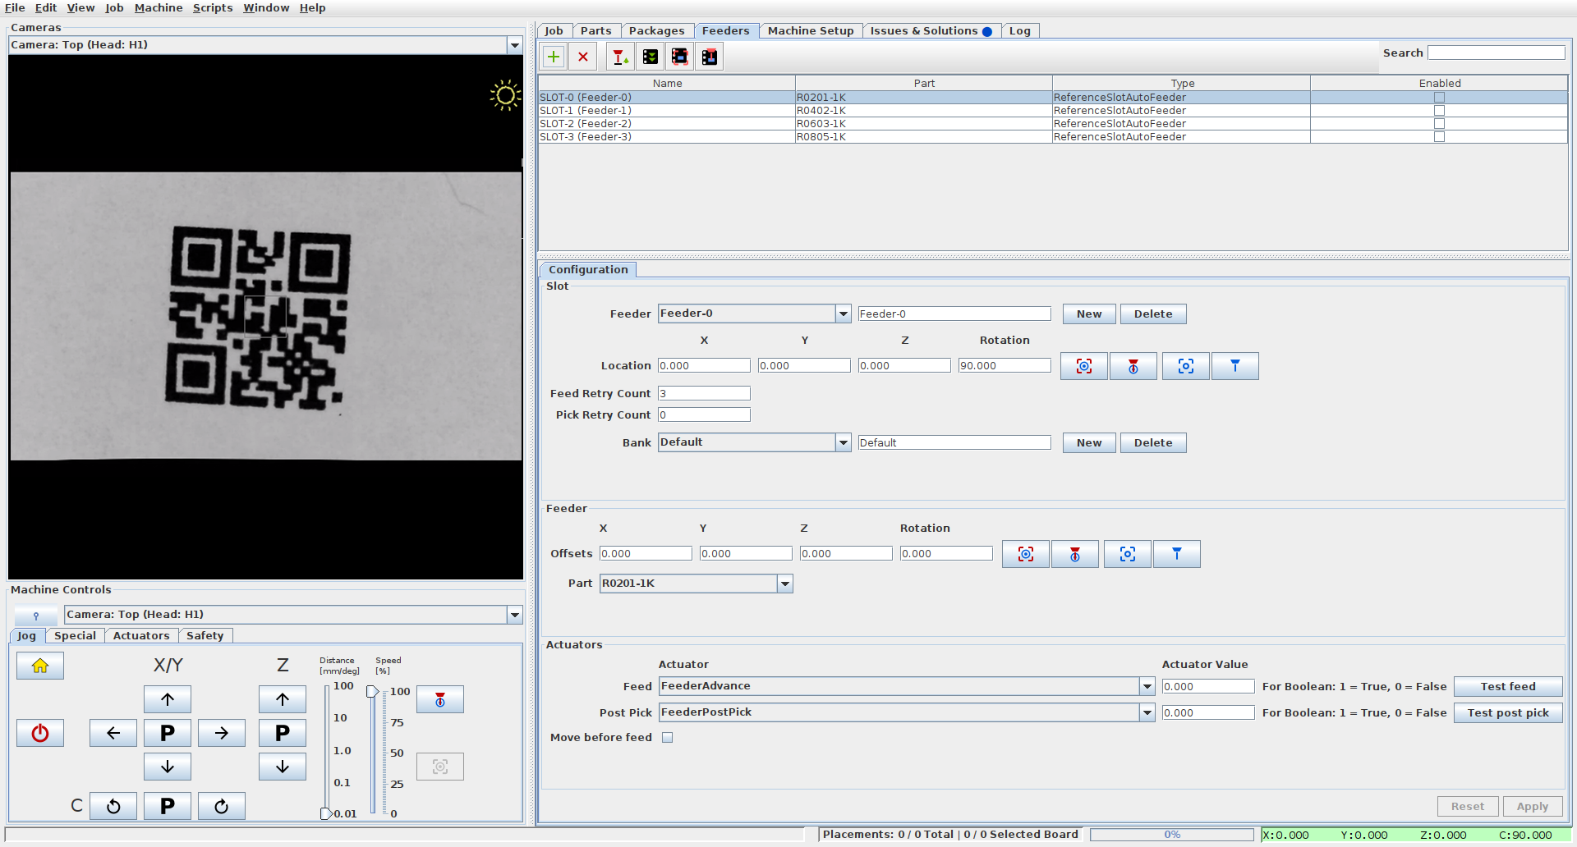This screenshot has height=847, width=1577.
Task: Click New button next to Feeder name
Action: (x=1089, y=314)
